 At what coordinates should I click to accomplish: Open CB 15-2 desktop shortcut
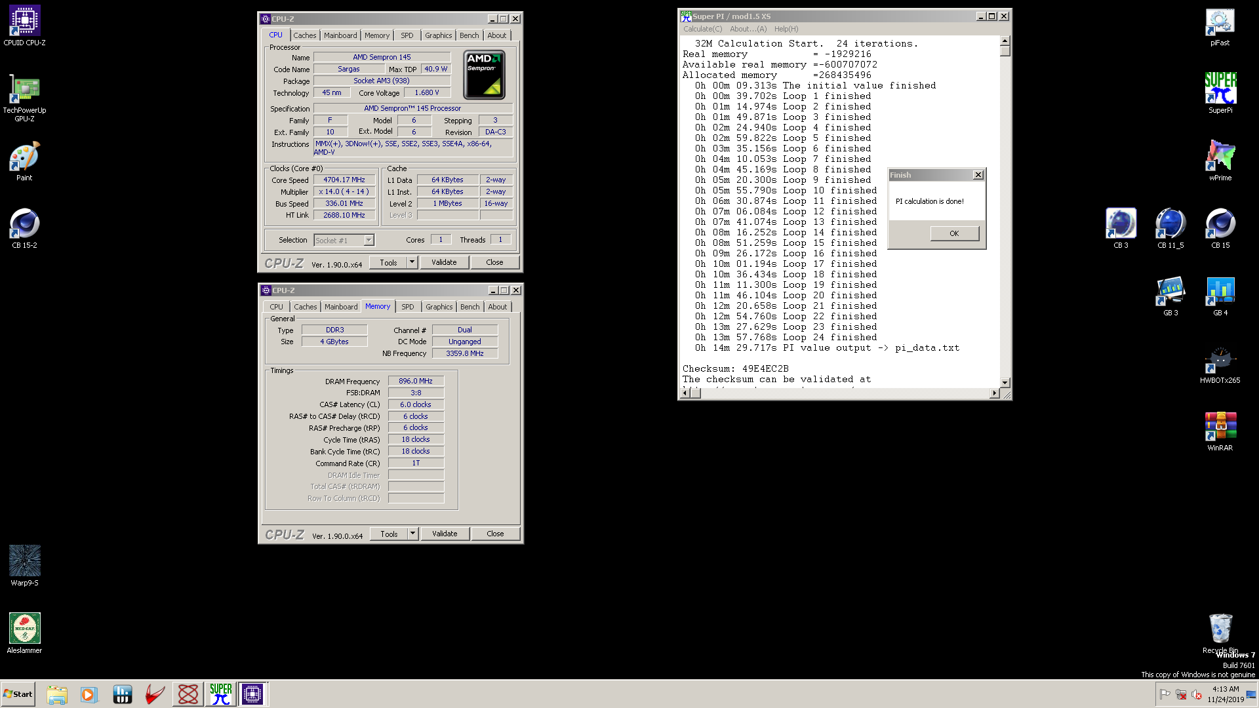pyautogui.click(x=24, y=229)
